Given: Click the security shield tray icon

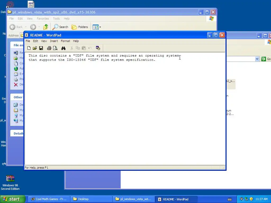Looking at the screenshot, I should point(251,199).
